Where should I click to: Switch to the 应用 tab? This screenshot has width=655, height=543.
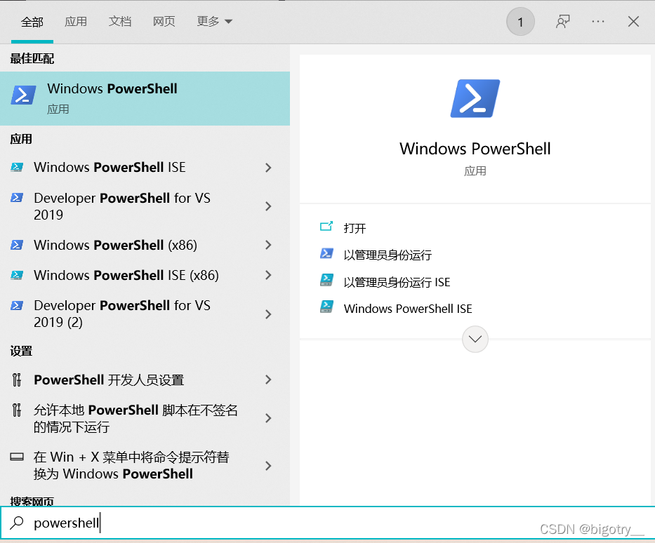coord(76,21)
